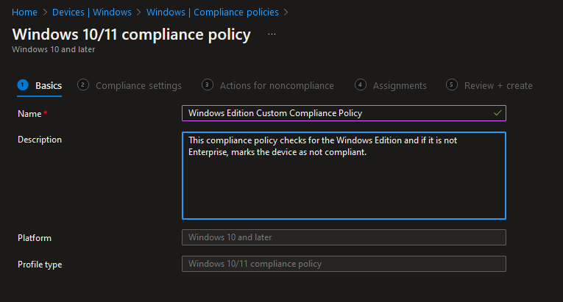Image resolution: width=563 pixels, height=302 pixels.
Task: Click the disabled Platform field
Action: (344, 237)
